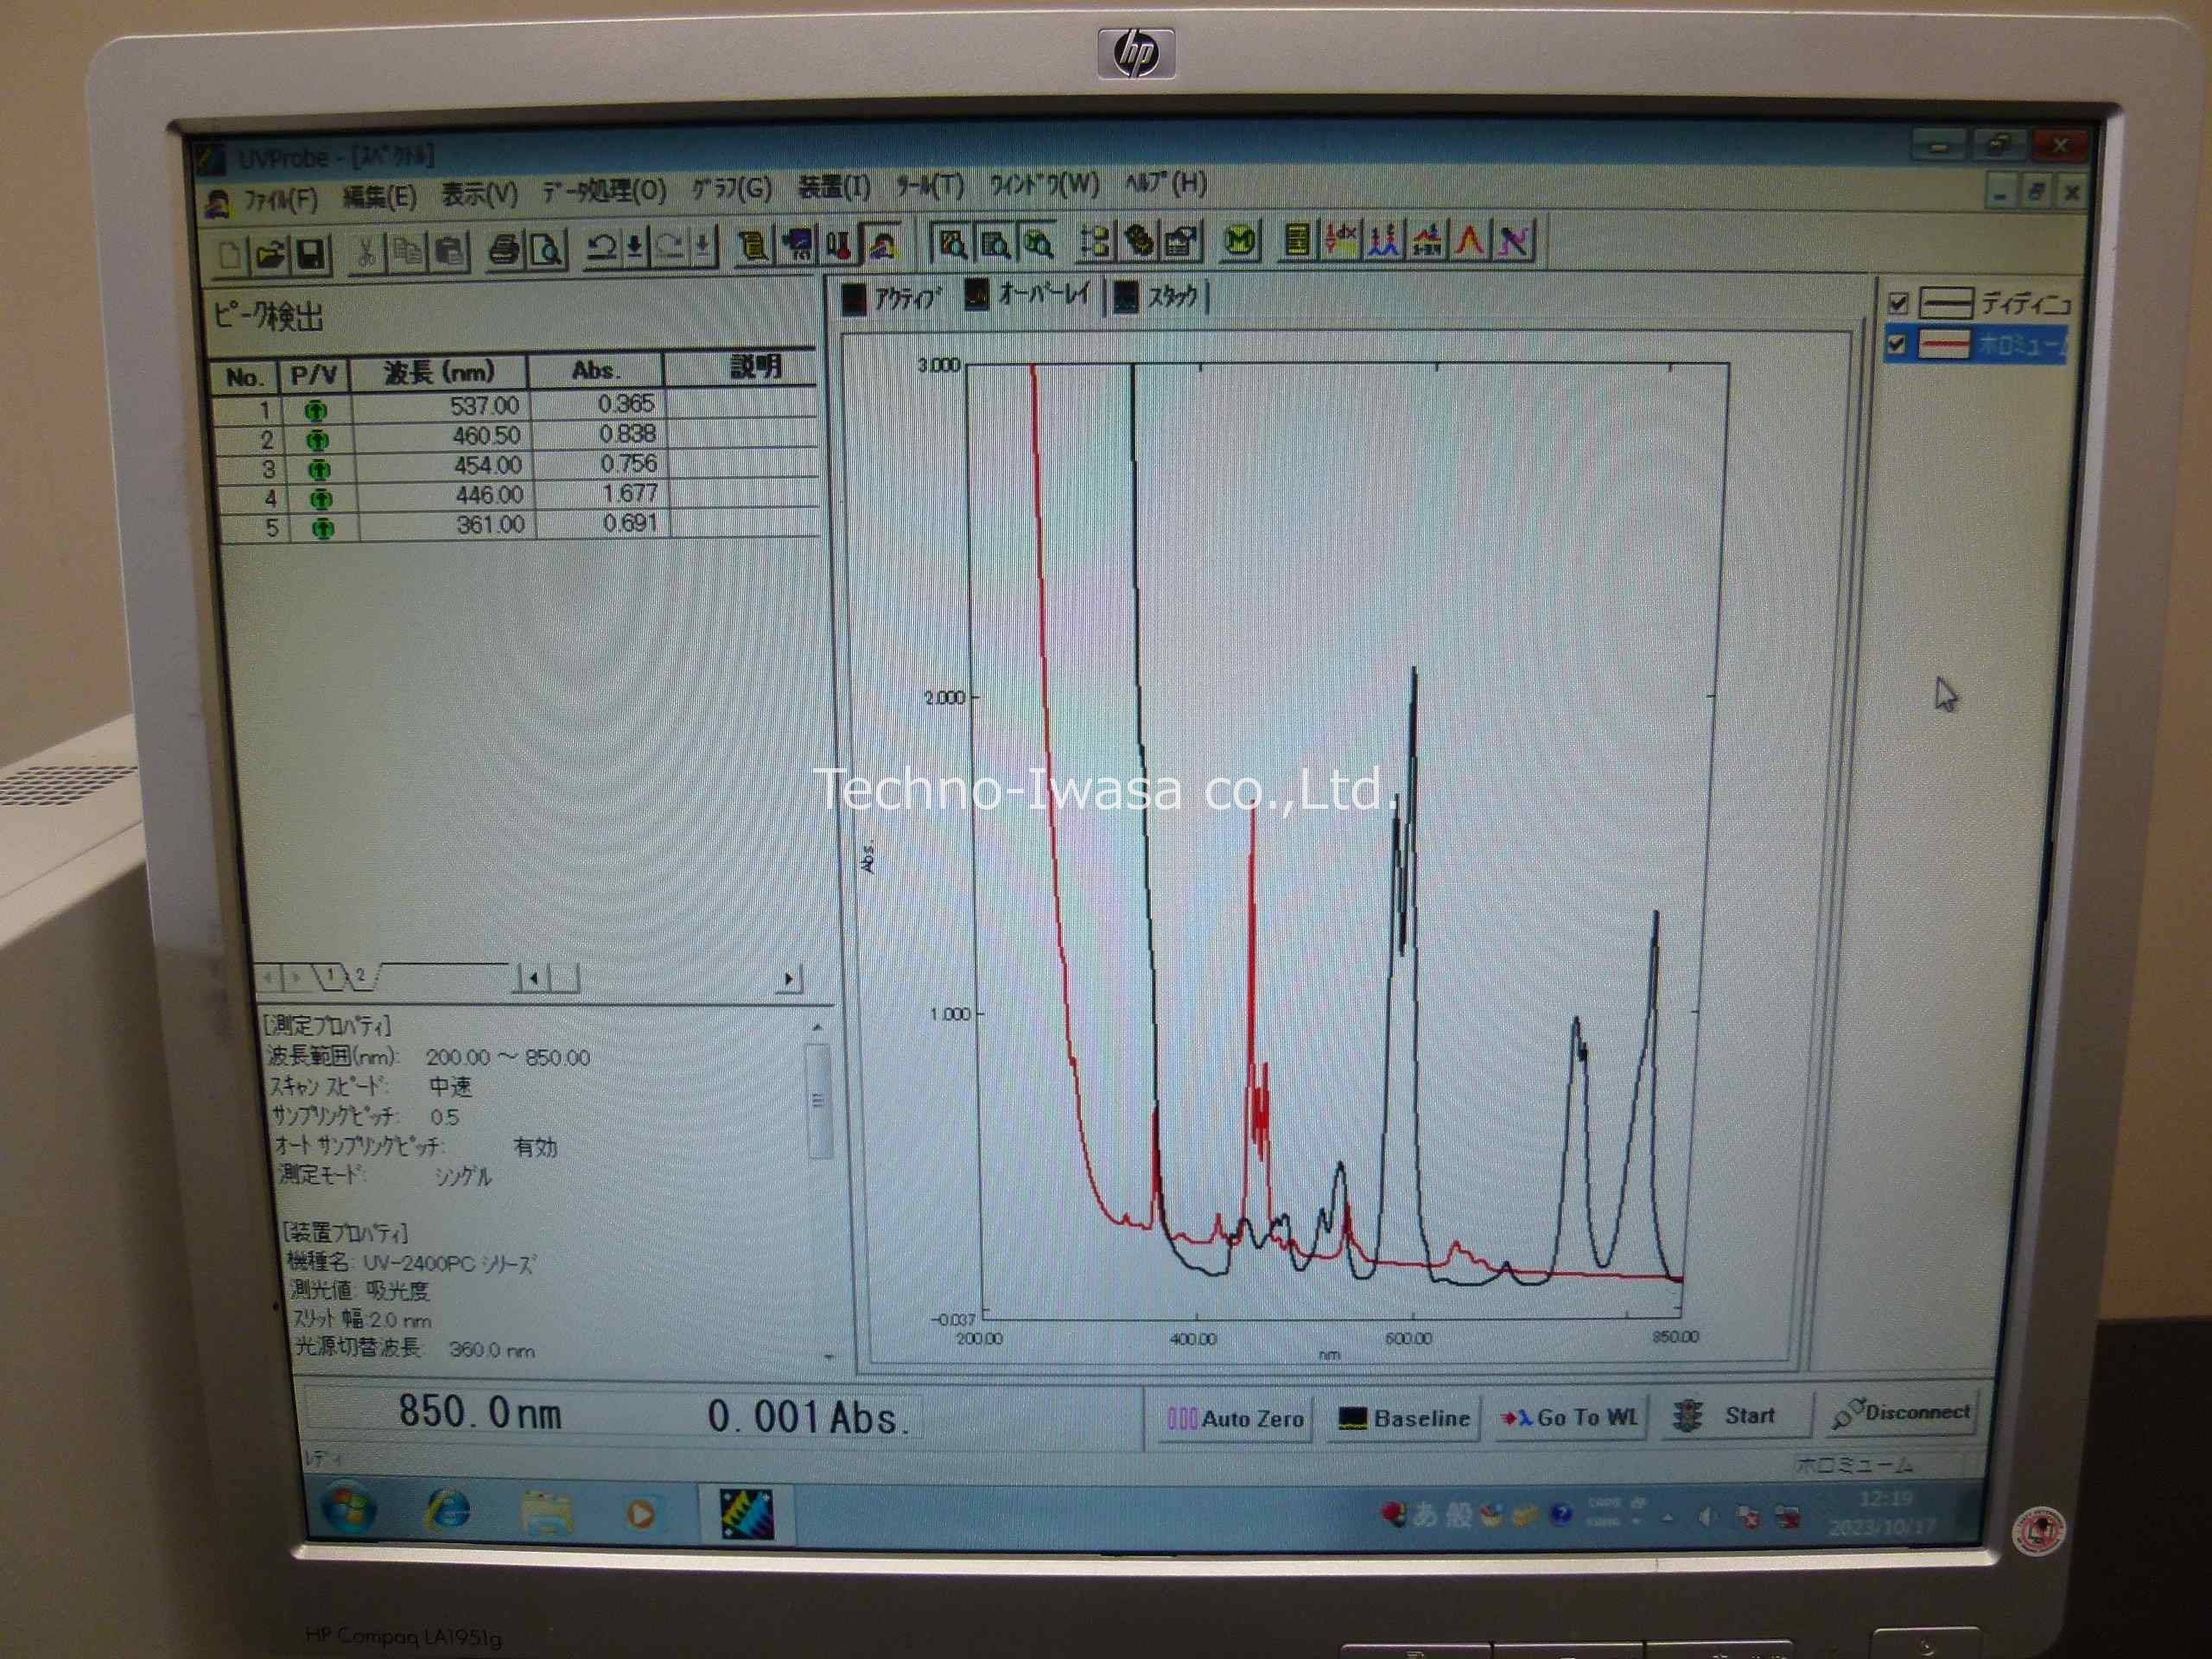The height and width of the screenshot is (1659, 2212).
Task: Click the Print toolbar icon
Action: pos(505,250)
